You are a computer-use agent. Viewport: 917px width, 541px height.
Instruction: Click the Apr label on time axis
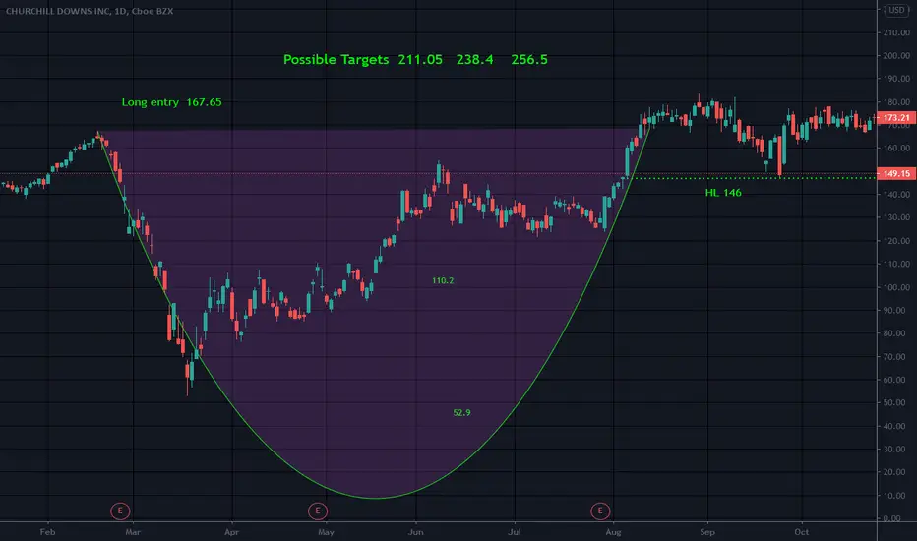231,532
